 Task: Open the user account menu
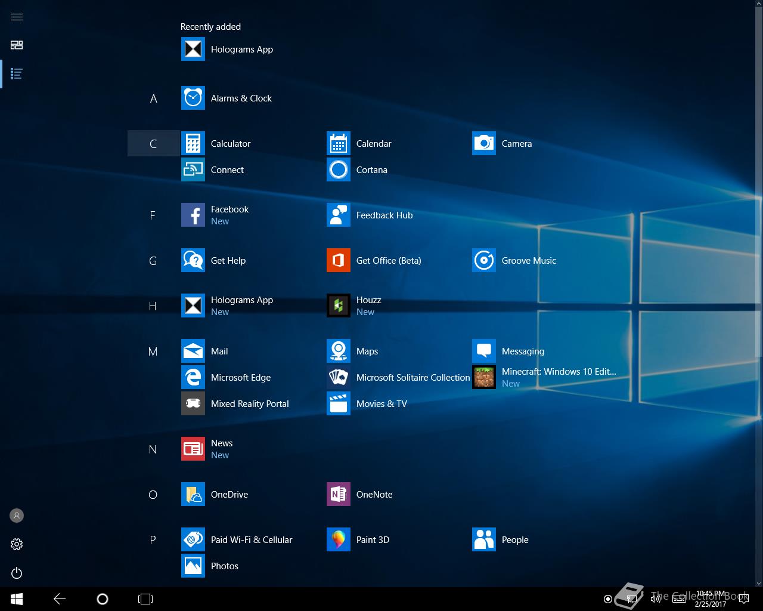click(17, 516)
